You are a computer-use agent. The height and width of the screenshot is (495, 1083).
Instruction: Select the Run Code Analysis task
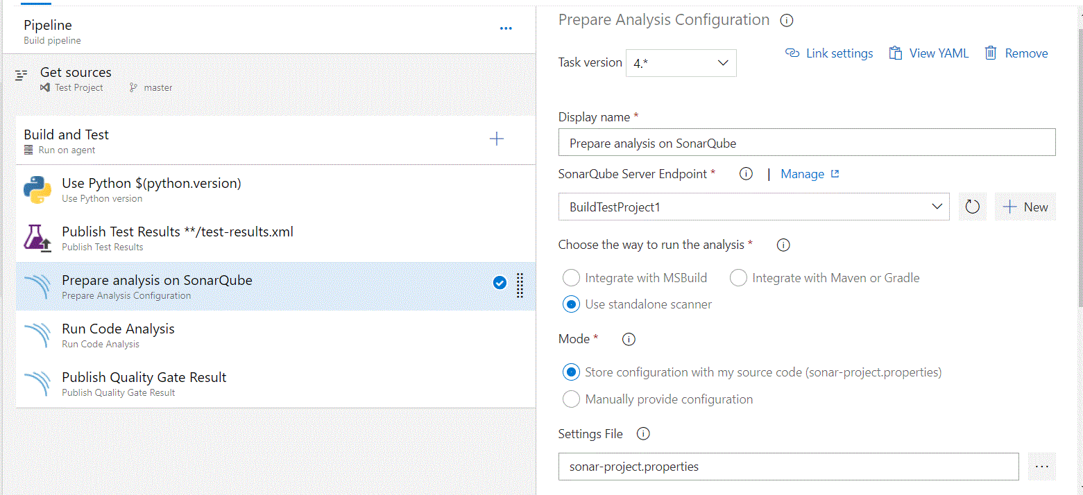[x=118, y=335]
